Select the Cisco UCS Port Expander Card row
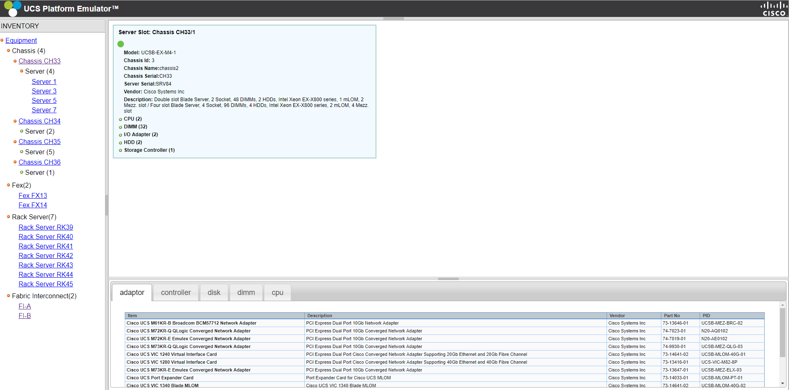The width and height of the screenshot is (789, 390). (445, 378)
